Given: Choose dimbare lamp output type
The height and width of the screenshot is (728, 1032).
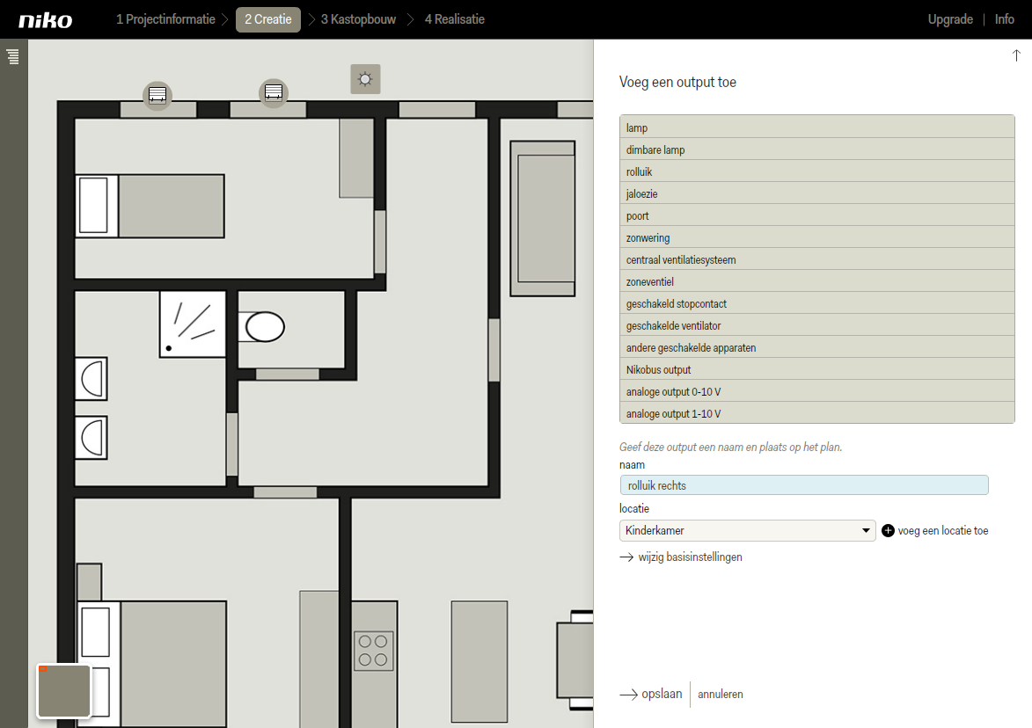Looking at the screenshot, I should click(816, 149).
